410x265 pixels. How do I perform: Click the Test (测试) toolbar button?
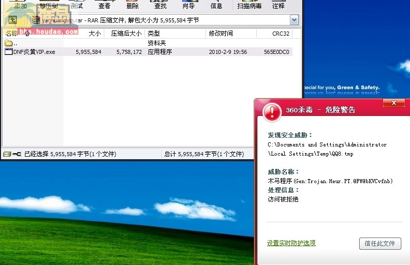(77, 5)
